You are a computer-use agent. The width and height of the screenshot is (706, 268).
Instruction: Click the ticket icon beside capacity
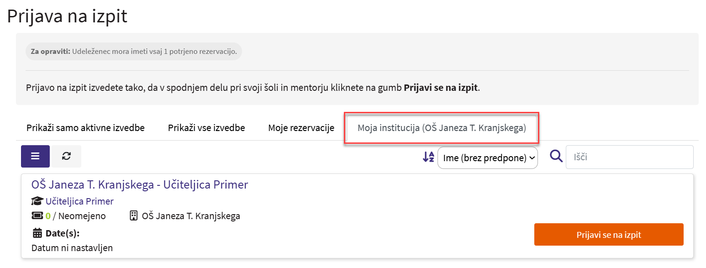[x=37, y=216]
